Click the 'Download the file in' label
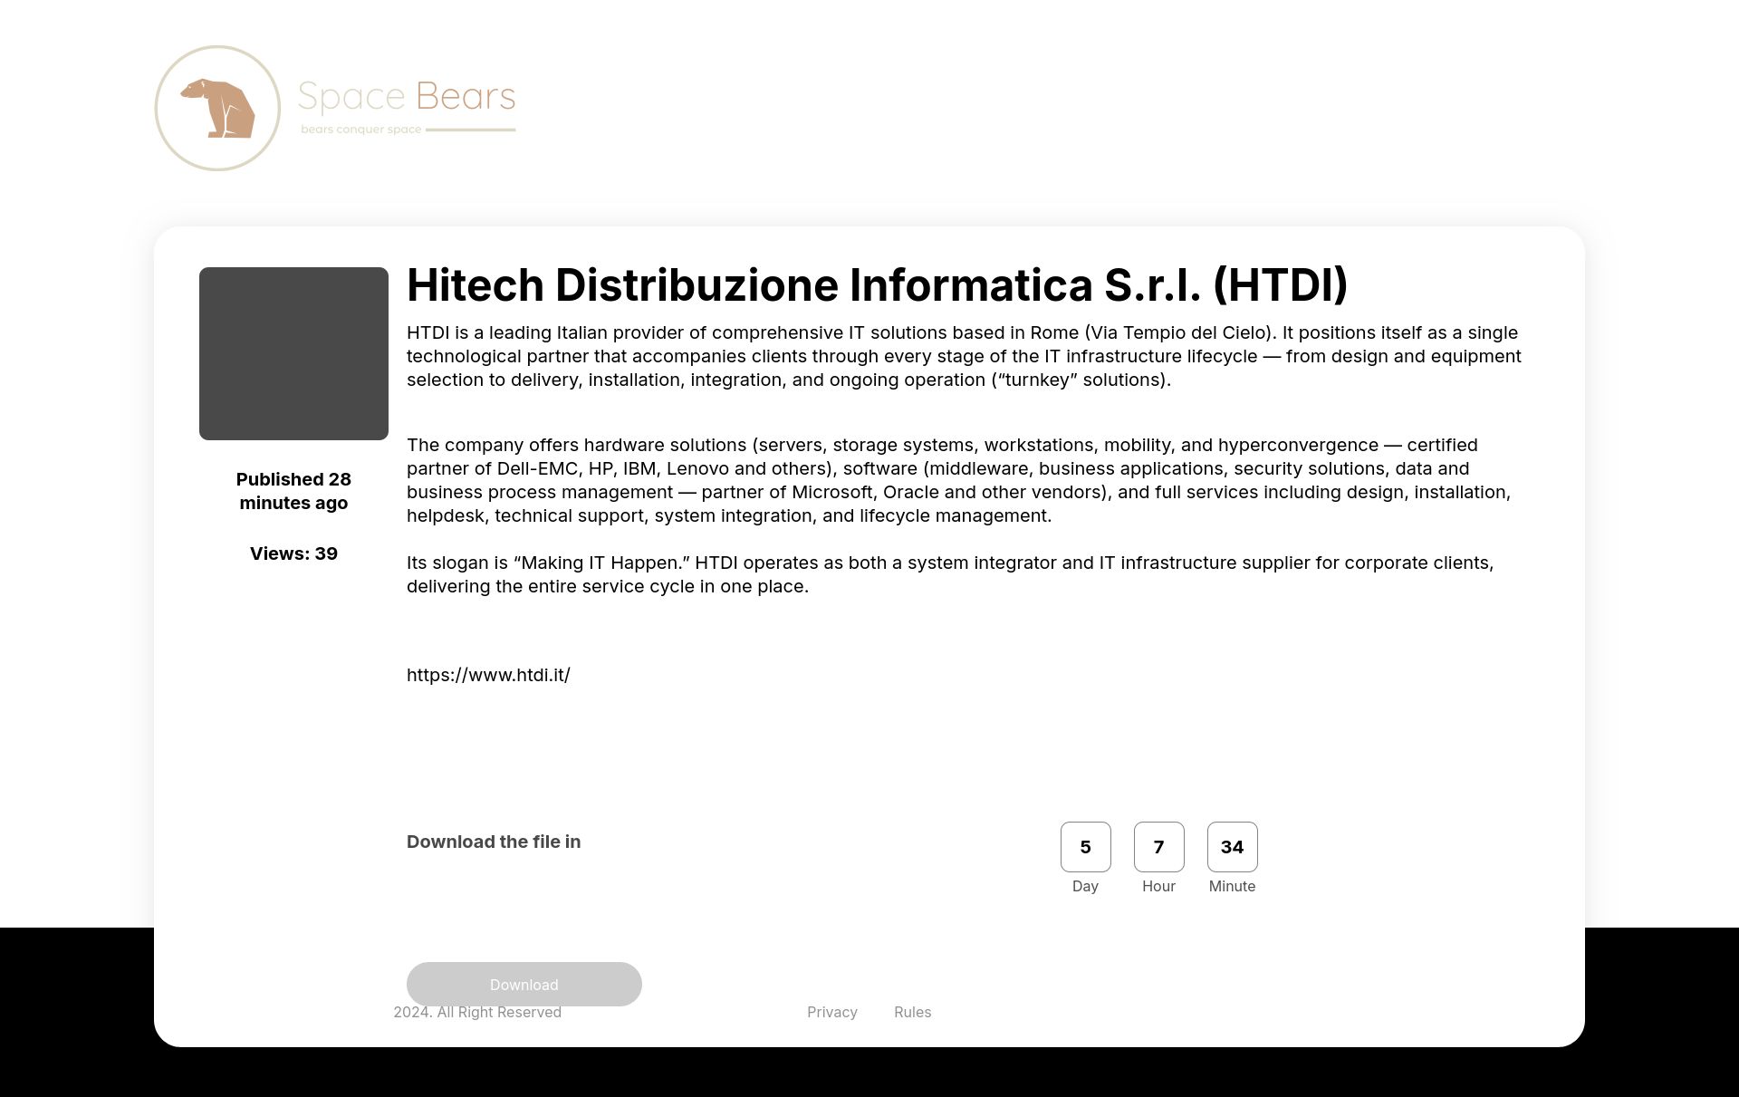The image size is (1739, 1097). click(x=494, y=842)
